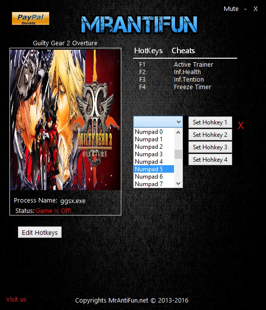Click the Inf.Tention cheat text
This screenshot has height=310, width=266.
pos(189,80)
